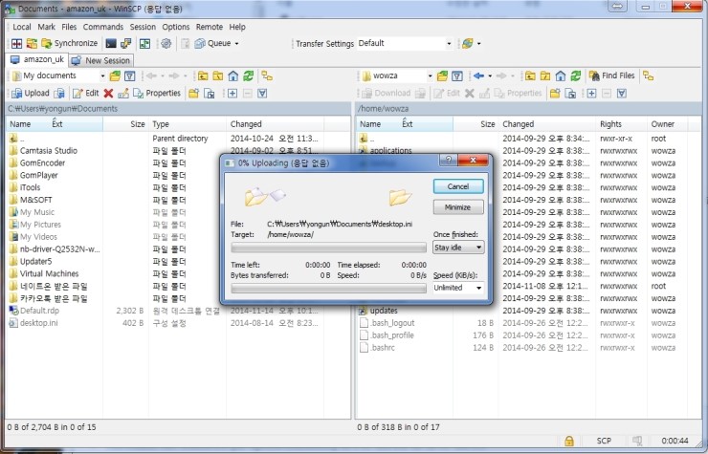Open session in PuTTY icon
Image resolution: width=708 pixels, height=454 pixels.
[125, 43]
